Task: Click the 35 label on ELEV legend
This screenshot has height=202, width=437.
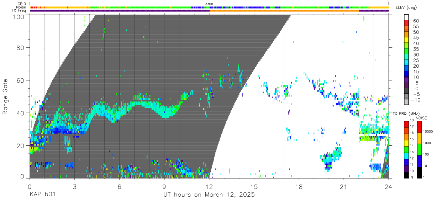Action: (416, 49)
